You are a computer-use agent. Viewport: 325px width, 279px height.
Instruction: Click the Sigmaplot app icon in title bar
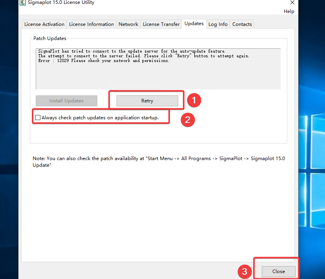pos(23,2)
